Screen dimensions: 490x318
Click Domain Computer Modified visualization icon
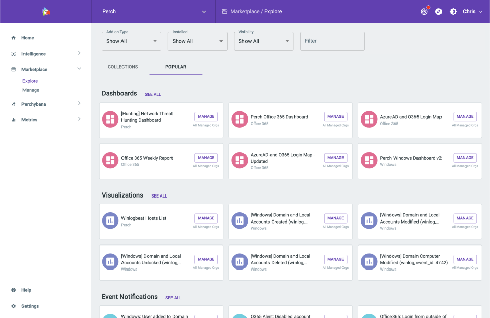pyautogui.click(x=369, y=262)
